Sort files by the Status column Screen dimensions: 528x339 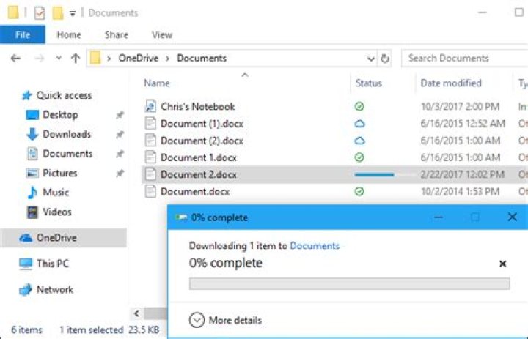[x=369, y=83]
